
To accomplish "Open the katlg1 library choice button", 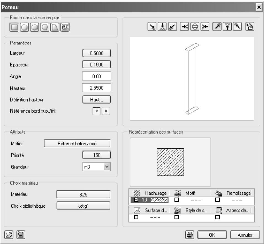I will [83, 206].
